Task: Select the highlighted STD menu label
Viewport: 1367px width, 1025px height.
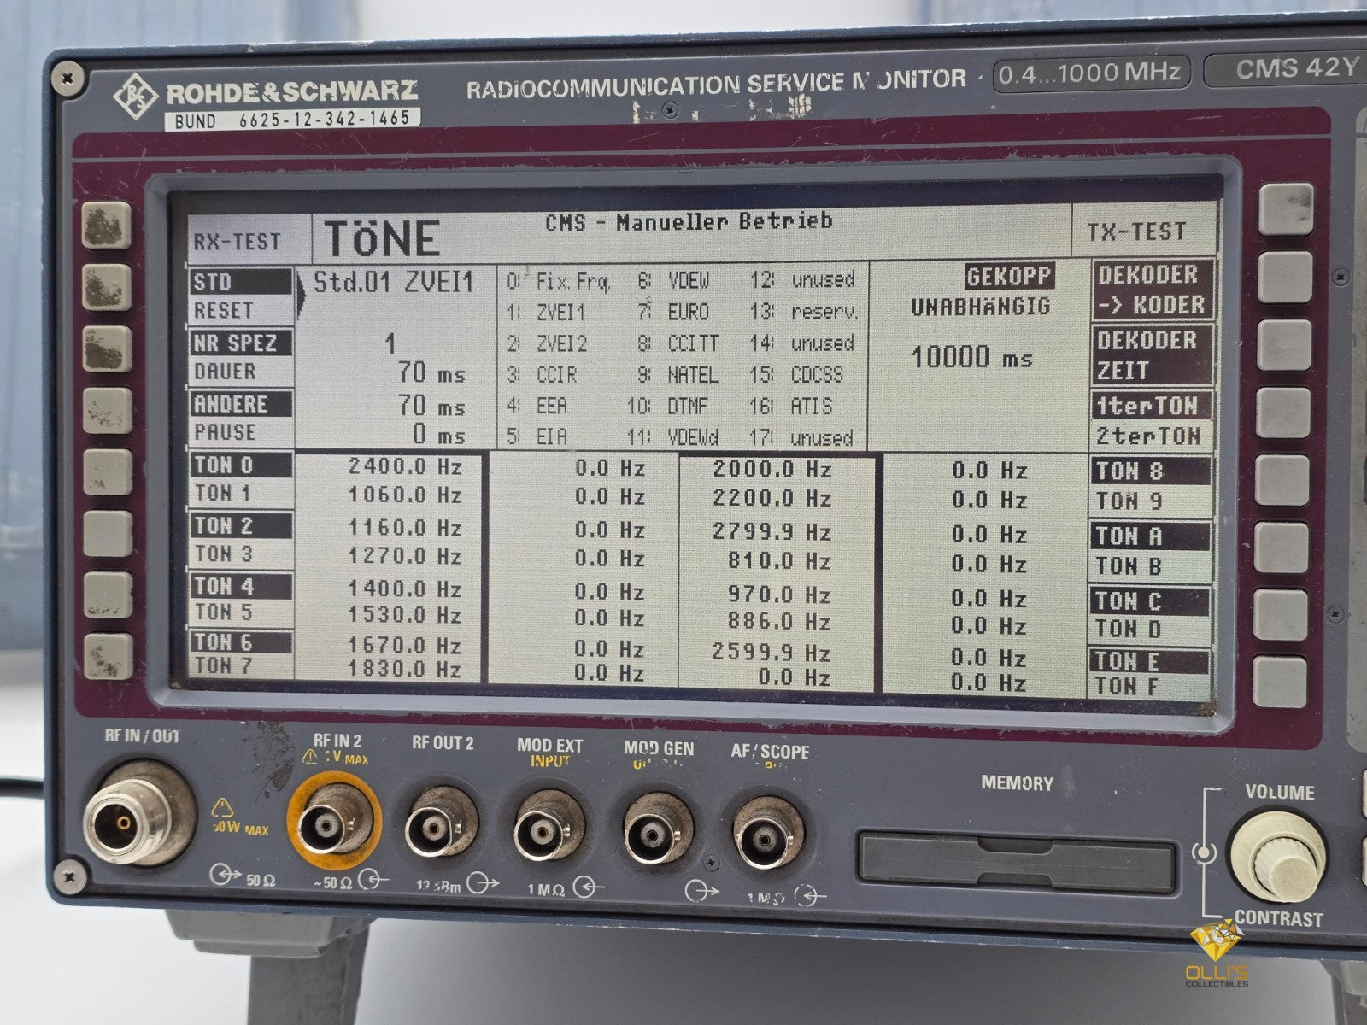Action: (242, 282)
